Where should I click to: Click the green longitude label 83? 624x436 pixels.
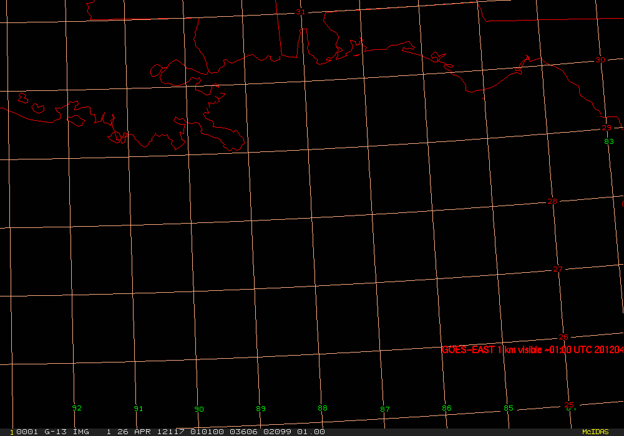point(609,141)
